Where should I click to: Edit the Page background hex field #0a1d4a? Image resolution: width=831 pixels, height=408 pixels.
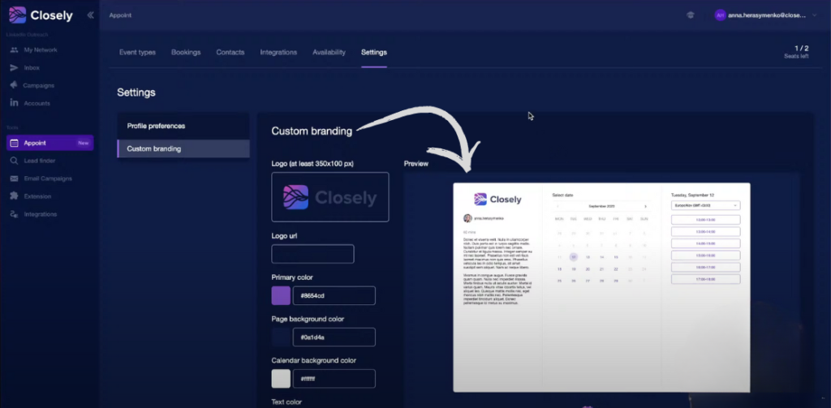(x=334, y=337)
